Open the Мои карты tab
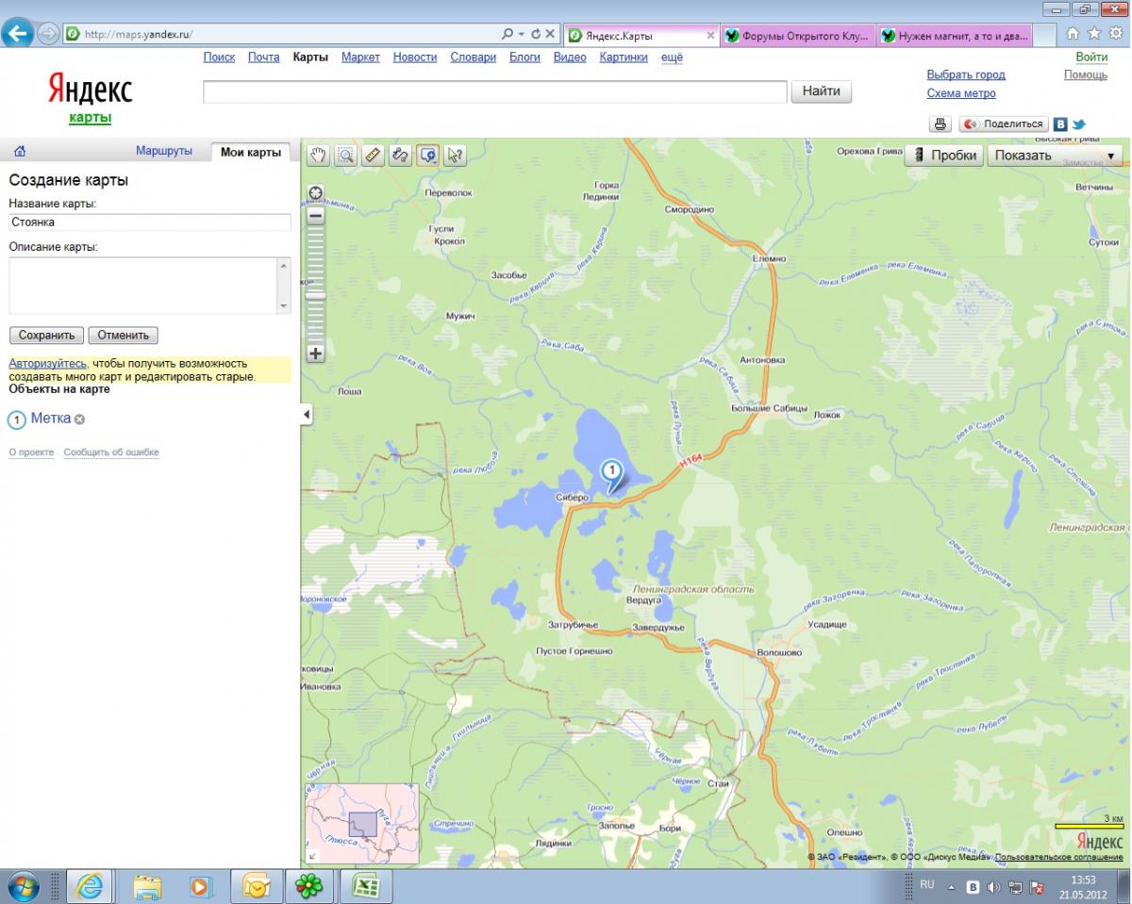 tap(250, 152)
